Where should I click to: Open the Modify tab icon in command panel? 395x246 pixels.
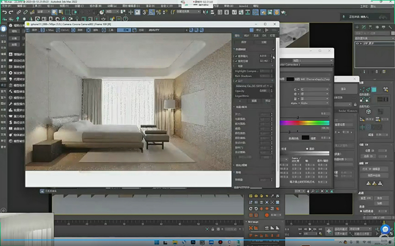click(x=363, y=27)
